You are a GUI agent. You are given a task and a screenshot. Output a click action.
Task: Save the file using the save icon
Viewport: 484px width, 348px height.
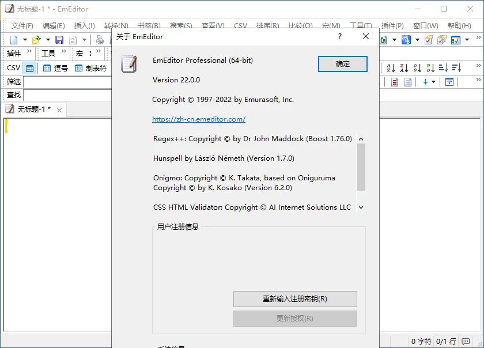tap(59, 40)
